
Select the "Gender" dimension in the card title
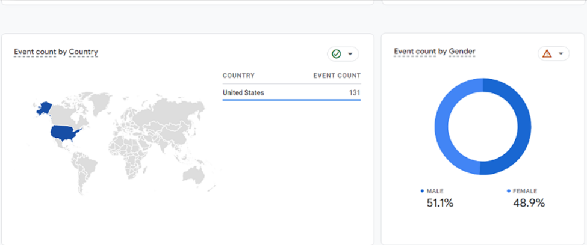[462, 52]
